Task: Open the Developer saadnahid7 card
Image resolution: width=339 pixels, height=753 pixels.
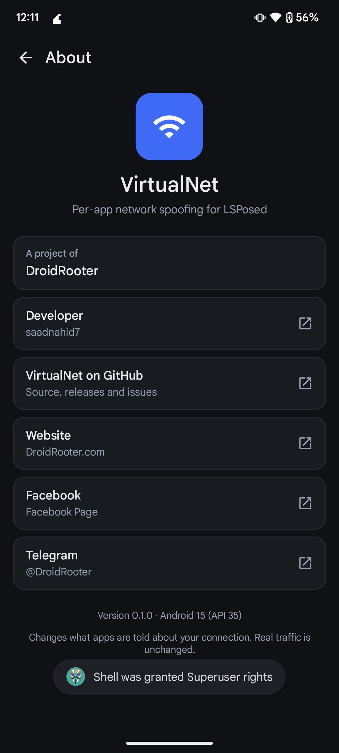Action: [169, 323]
